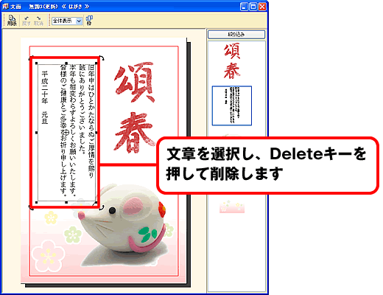Click the bottom-left rotation handle of text frame

click(x=31, y=208)
